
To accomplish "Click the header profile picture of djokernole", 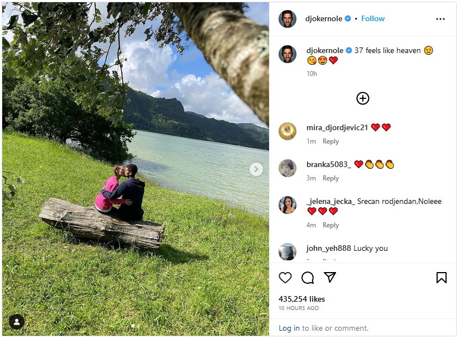I will tap(287, 19).
